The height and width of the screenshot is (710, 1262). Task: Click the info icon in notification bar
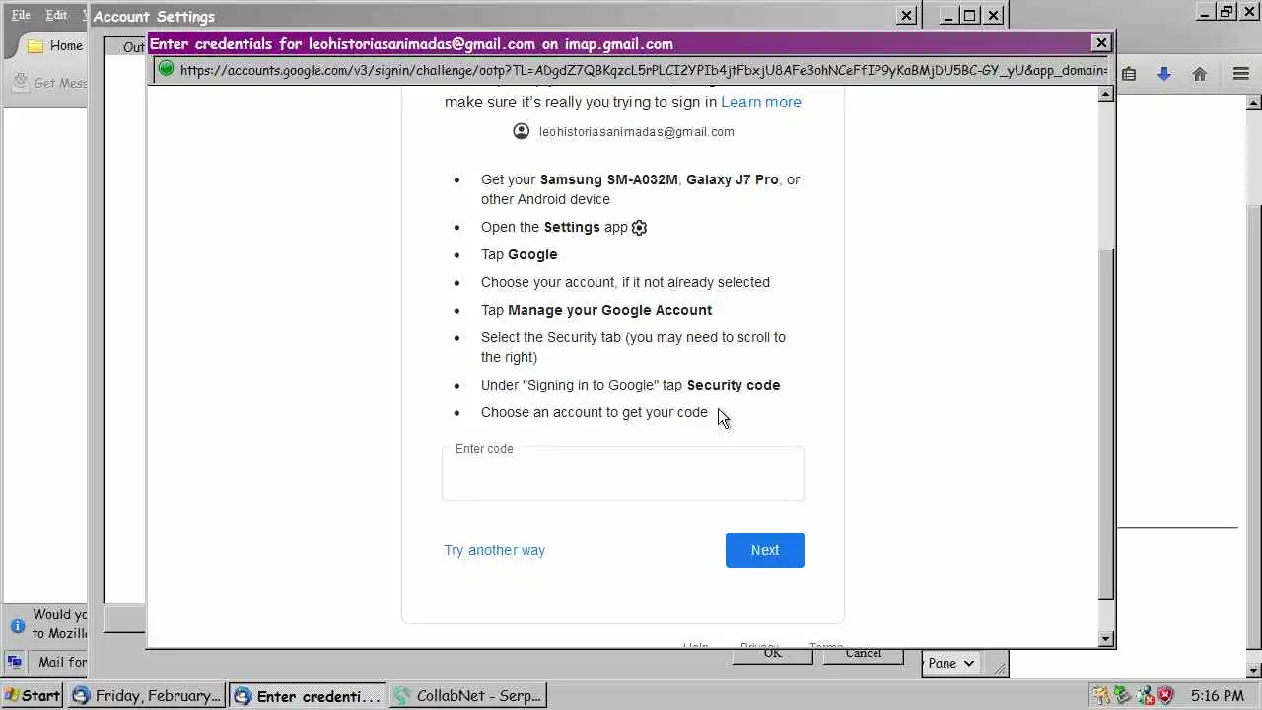click(17, 625)
